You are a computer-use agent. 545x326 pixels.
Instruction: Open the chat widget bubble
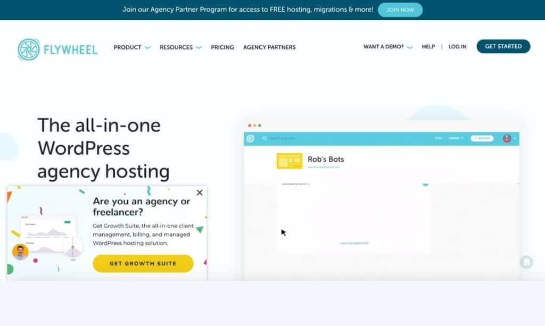click(x=526, y=262)
